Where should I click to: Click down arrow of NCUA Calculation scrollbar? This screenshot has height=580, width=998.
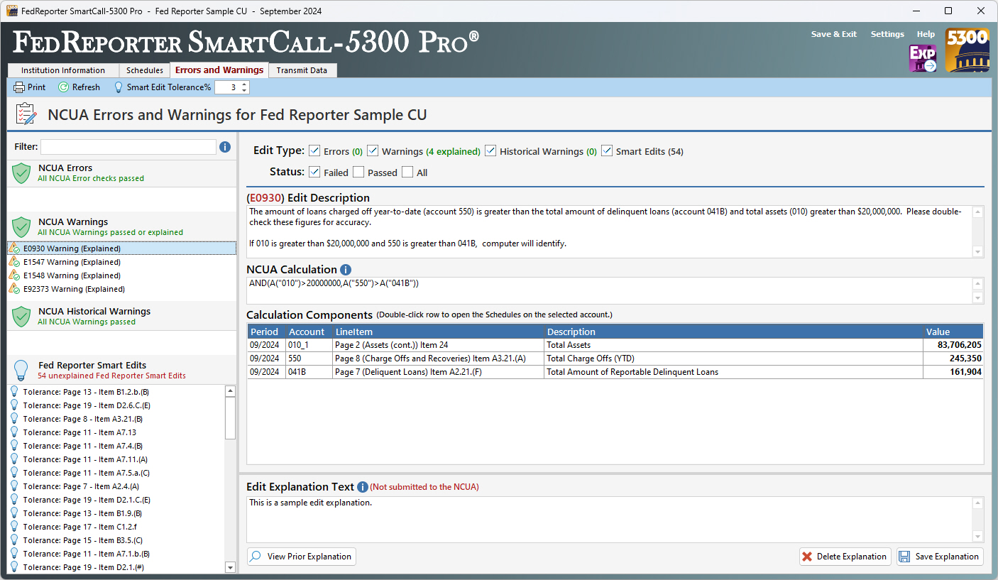pos(978,298)
